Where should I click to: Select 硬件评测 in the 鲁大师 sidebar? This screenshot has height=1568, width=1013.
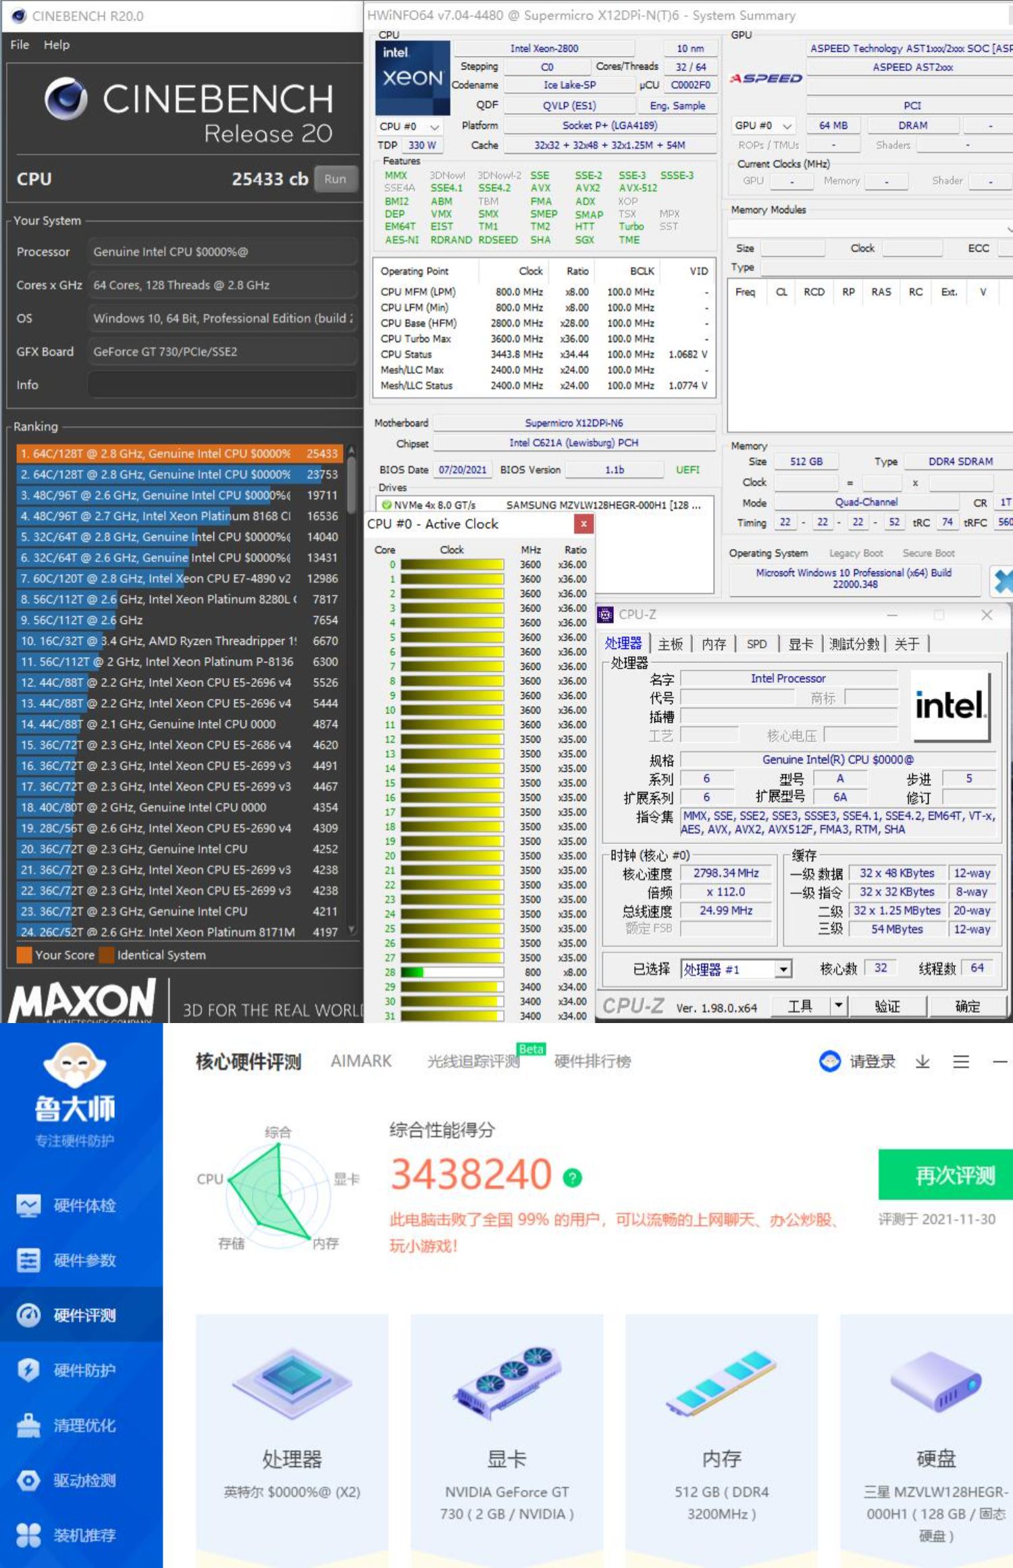tap(81, 1315)
